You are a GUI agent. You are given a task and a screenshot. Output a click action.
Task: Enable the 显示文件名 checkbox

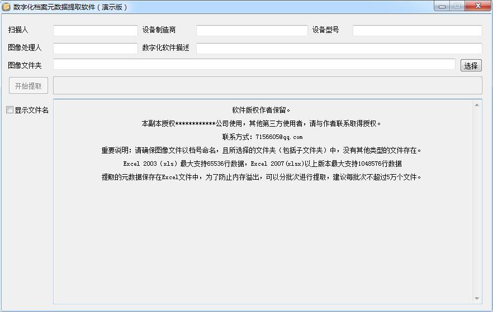coord(10,110)
